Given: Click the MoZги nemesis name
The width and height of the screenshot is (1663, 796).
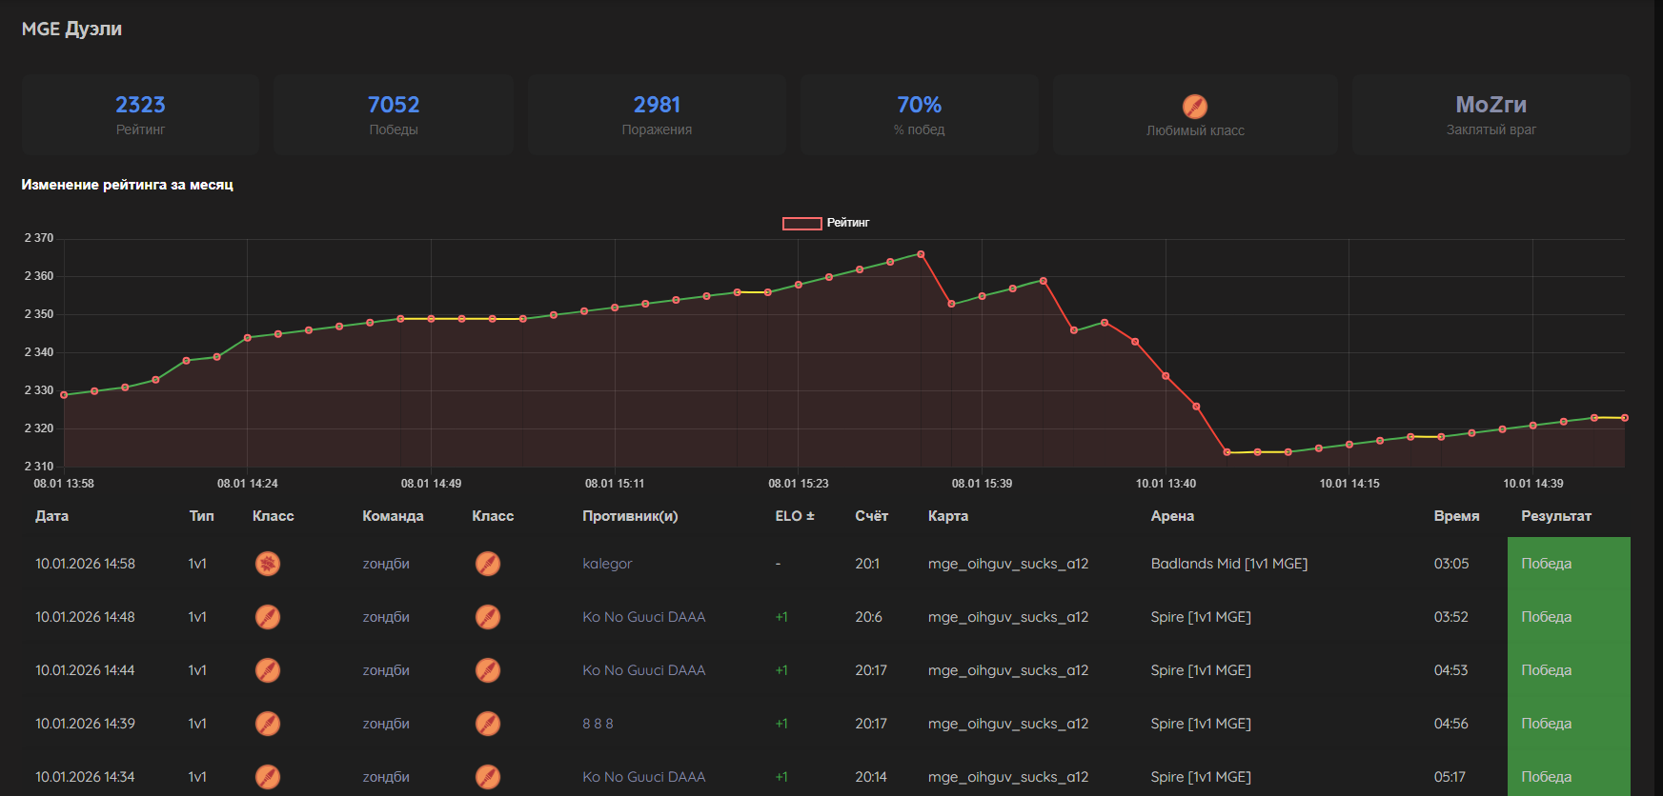Looking at the screenshot, I should [x=1491, y=105].
